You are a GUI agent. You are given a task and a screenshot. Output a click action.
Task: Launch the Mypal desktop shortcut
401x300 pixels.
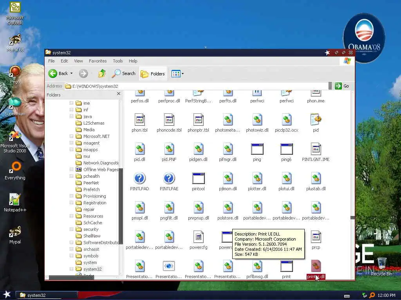15,235
